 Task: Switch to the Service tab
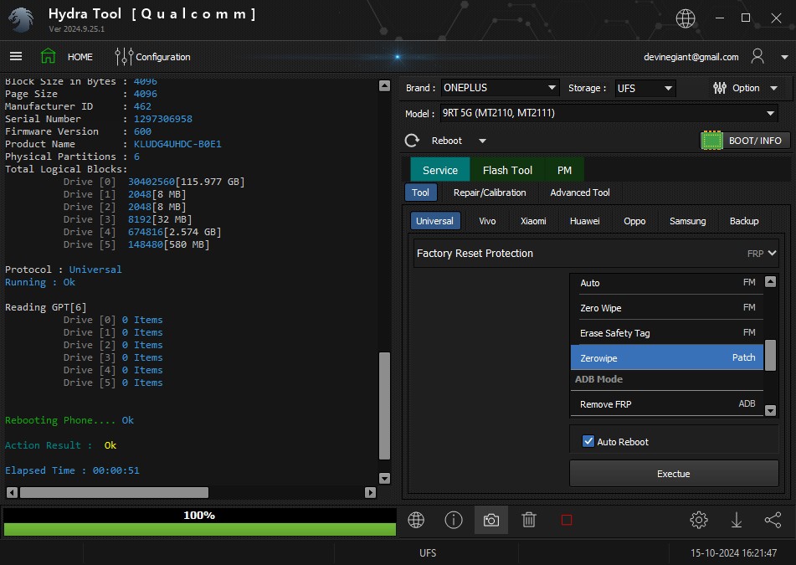click(x=439, y=170)
